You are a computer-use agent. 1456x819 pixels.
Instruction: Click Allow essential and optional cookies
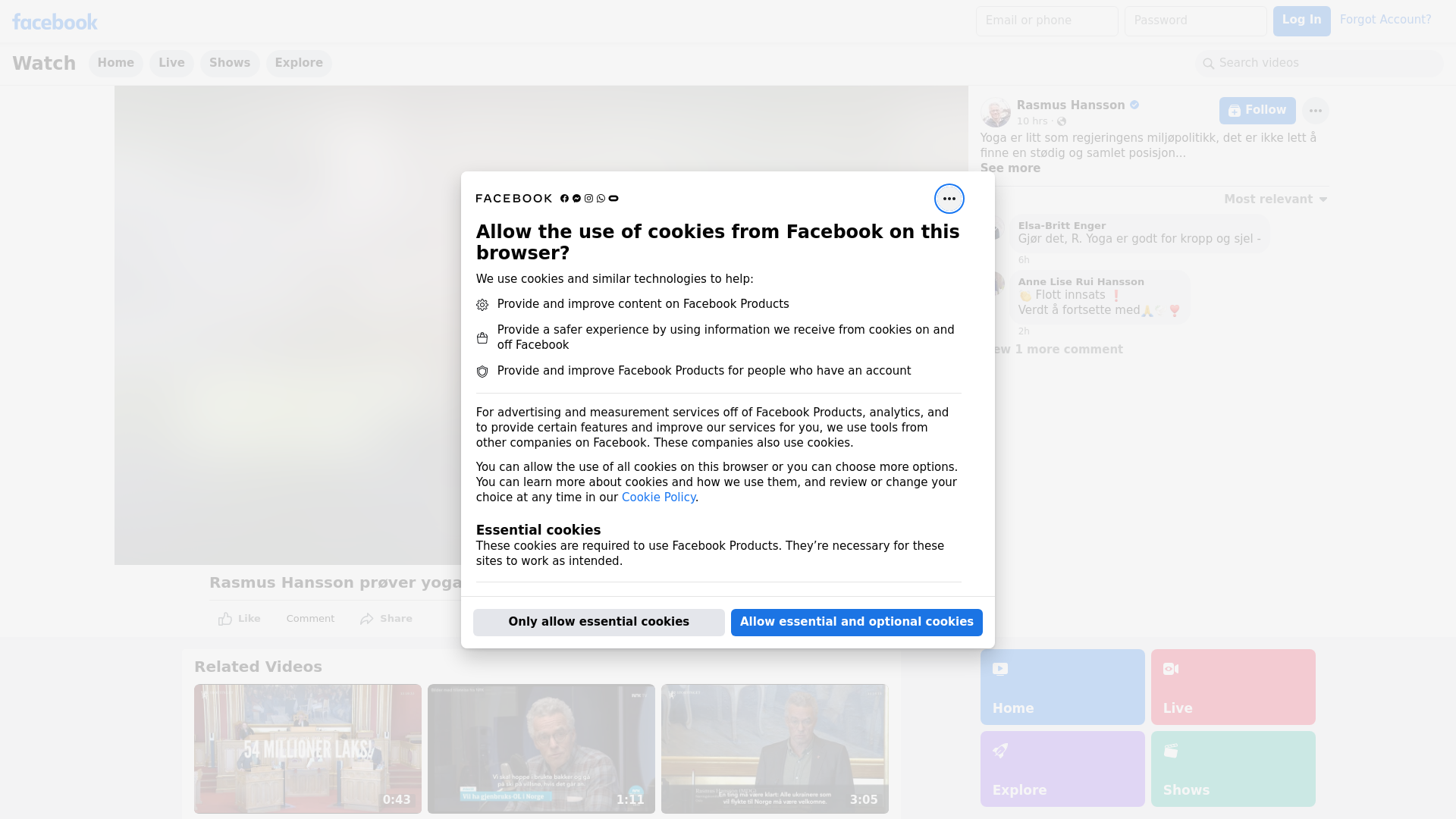[856, 622]
